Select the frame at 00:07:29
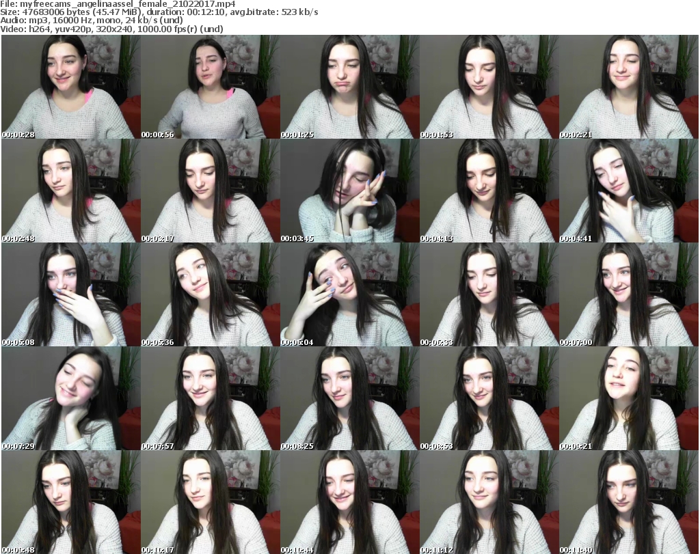 tap(71, 398)
